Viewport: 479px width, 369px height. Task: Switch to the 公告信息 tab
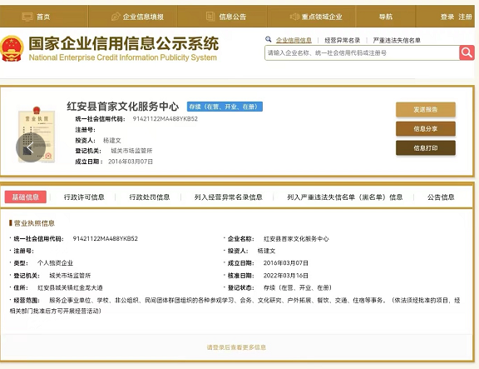(441, 197)
